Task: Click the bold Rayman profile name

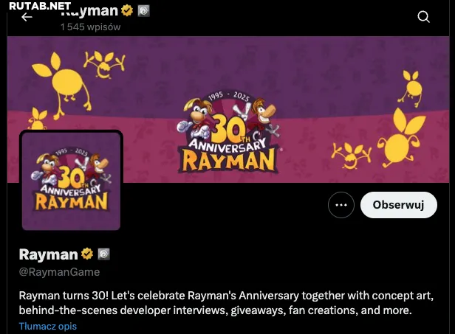Action: [x=49, y=254]
